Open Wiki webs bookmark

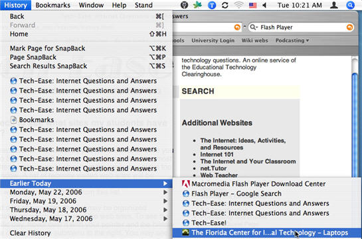pos(254,40)
